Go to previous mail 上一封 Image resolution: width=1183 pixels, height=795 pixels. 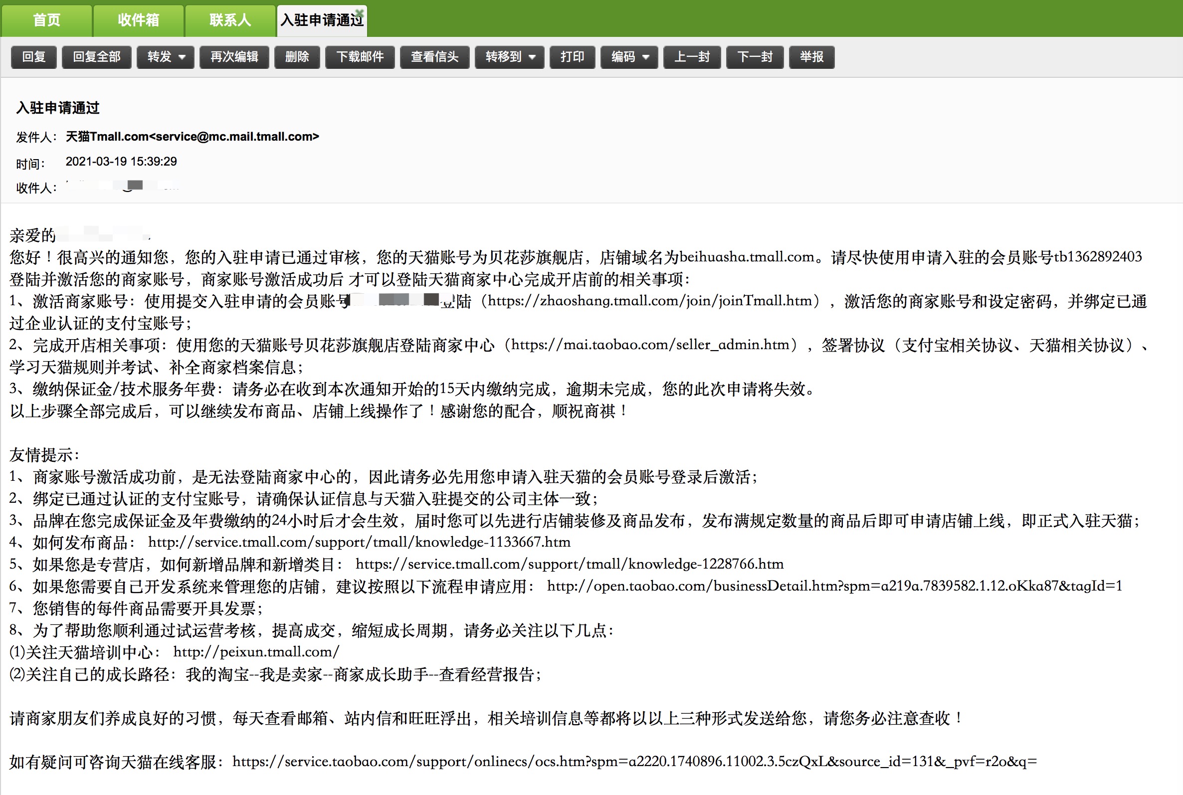click(692, 57)
